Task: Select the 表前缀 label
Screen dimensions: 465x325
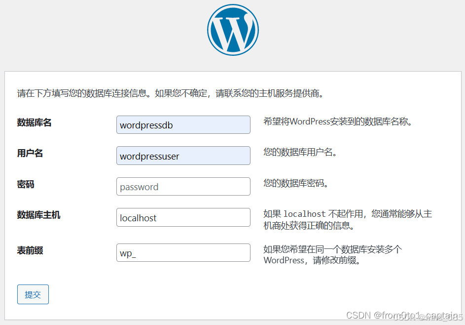Action: (30, 250)
